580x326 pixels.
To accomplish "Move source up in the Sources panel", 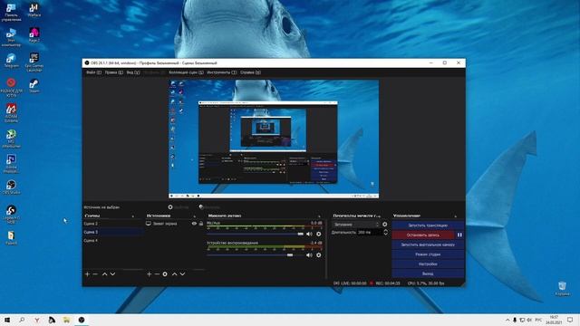I will [x=174, y=274].
